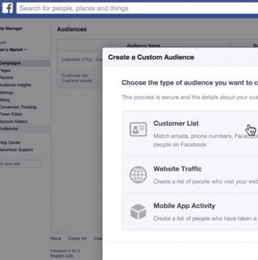
Task: Click the Create Ad footer link
Action: 77,238
